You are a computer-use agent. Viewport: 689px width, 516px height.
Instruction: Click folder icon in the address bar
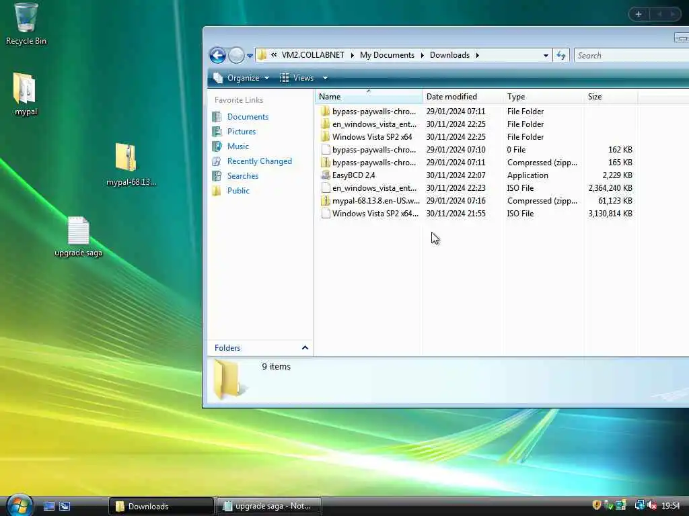point(262,55)
